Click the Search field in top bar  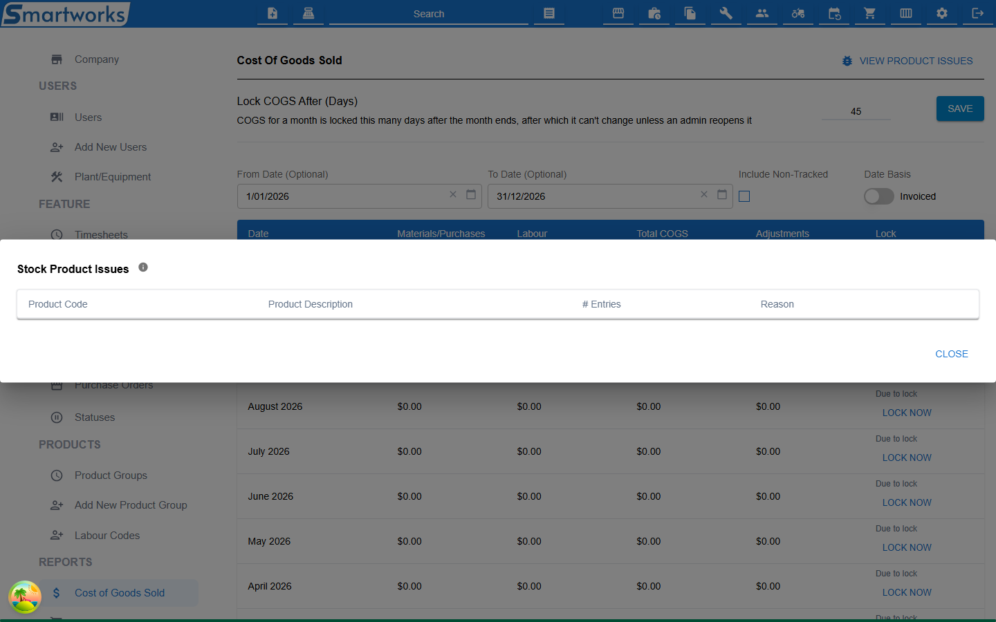(x=429, y=14)
